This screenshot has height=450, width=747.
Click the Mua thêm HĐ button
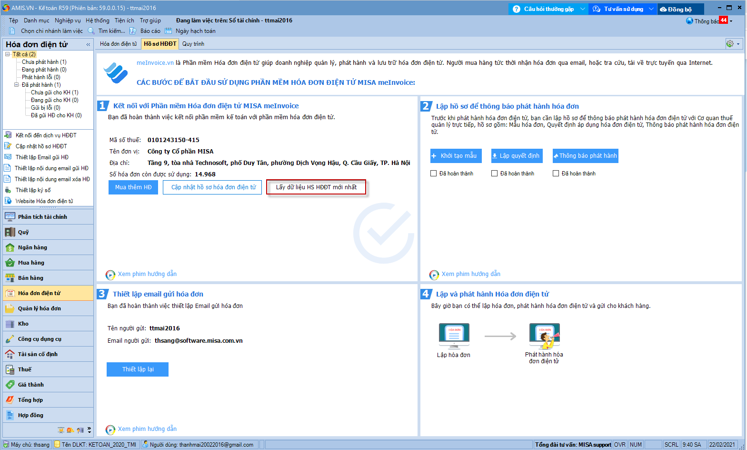(x=133, y=187)
